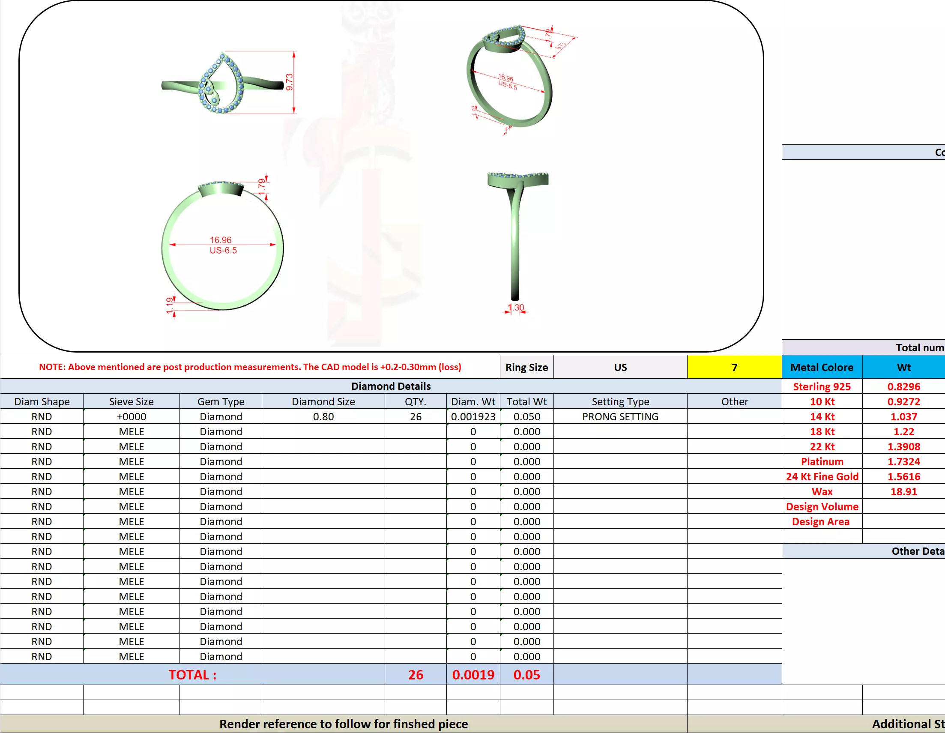Click the red NOTE about post production measurements
Image resolution: width=945 pixels, height=733 pixels.
click(250, 367)
